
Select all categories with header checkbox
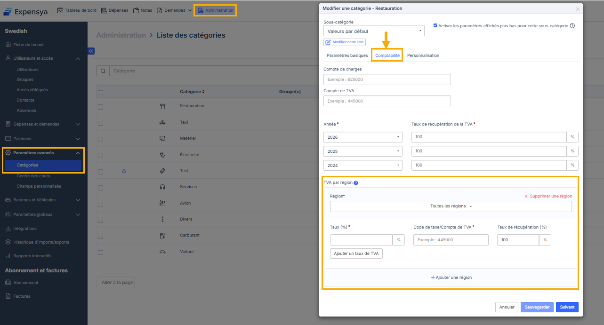[100, 92]
